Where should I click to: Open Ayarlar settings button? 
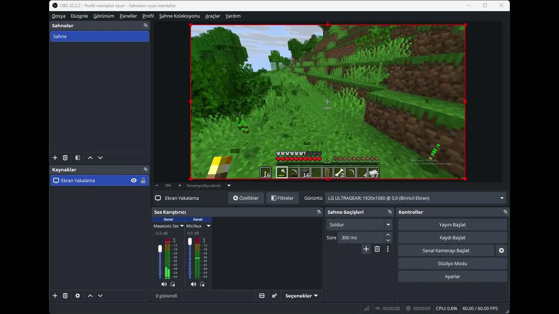452,276
